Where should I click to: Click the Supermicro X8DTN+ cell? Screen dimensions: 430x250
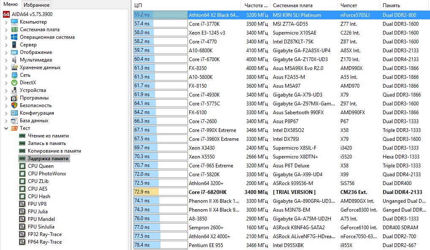295,157
